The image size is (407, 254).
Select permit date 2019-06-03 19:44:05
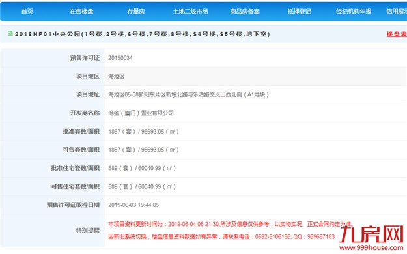point(133,205)
